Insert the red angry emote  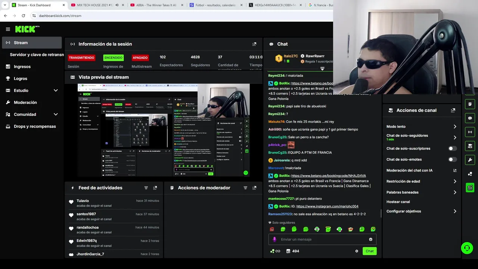coord(272,229)
